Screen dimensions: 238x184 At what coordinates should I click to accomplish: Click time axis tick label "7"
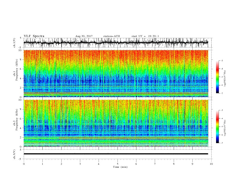click(x=155, y=164)
